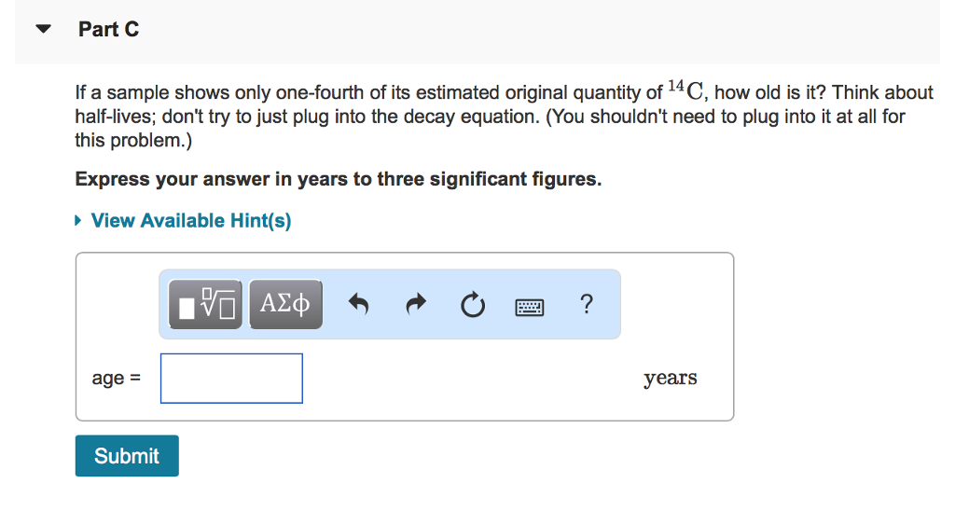Click the 14C isotope symbol in question
Screen dimensions: 955x511
(685, 90)
